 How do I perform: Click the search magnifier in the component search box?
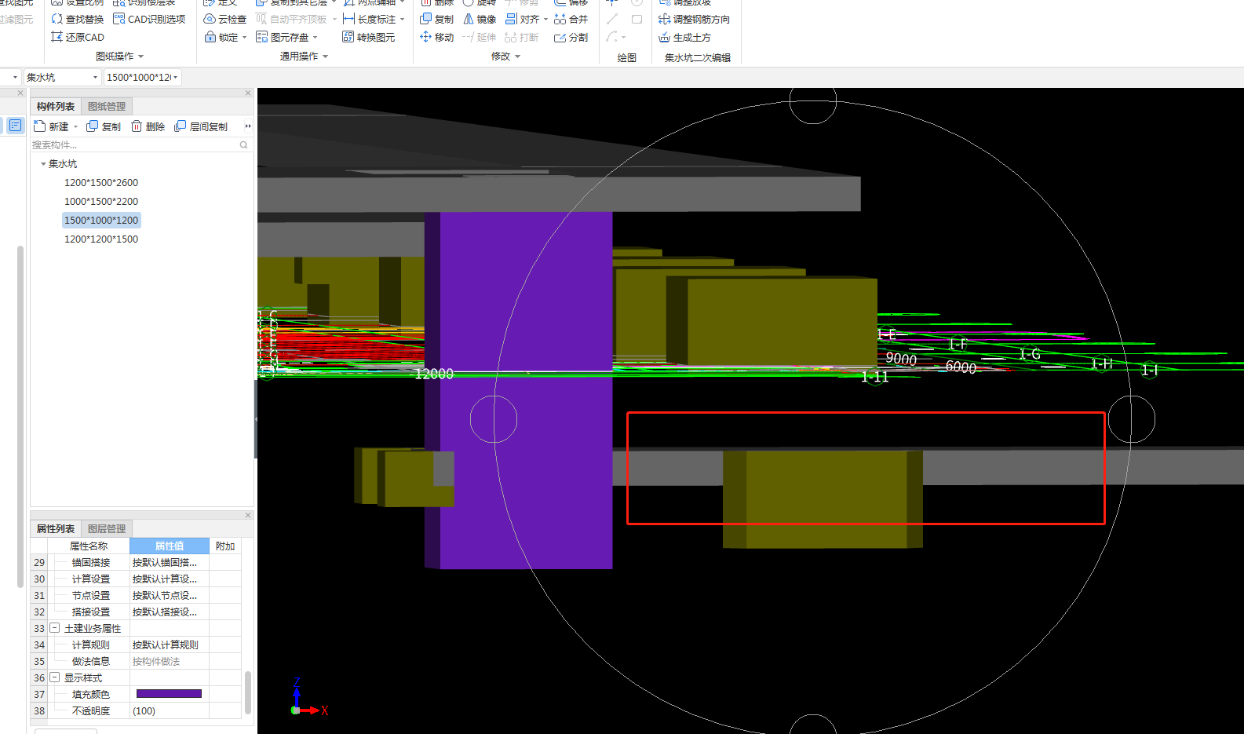[243, 144]
